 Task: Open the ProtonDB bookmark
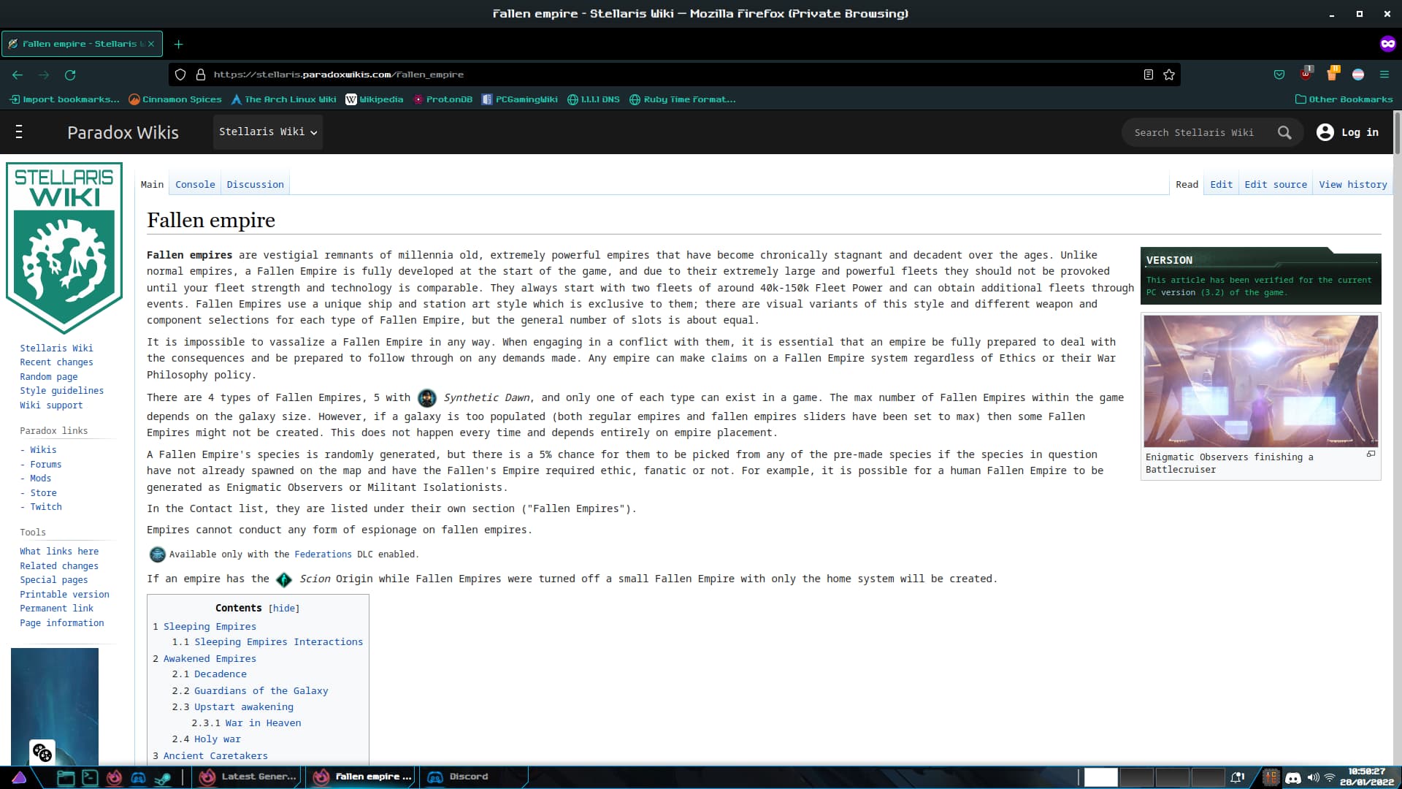point(443,99)
